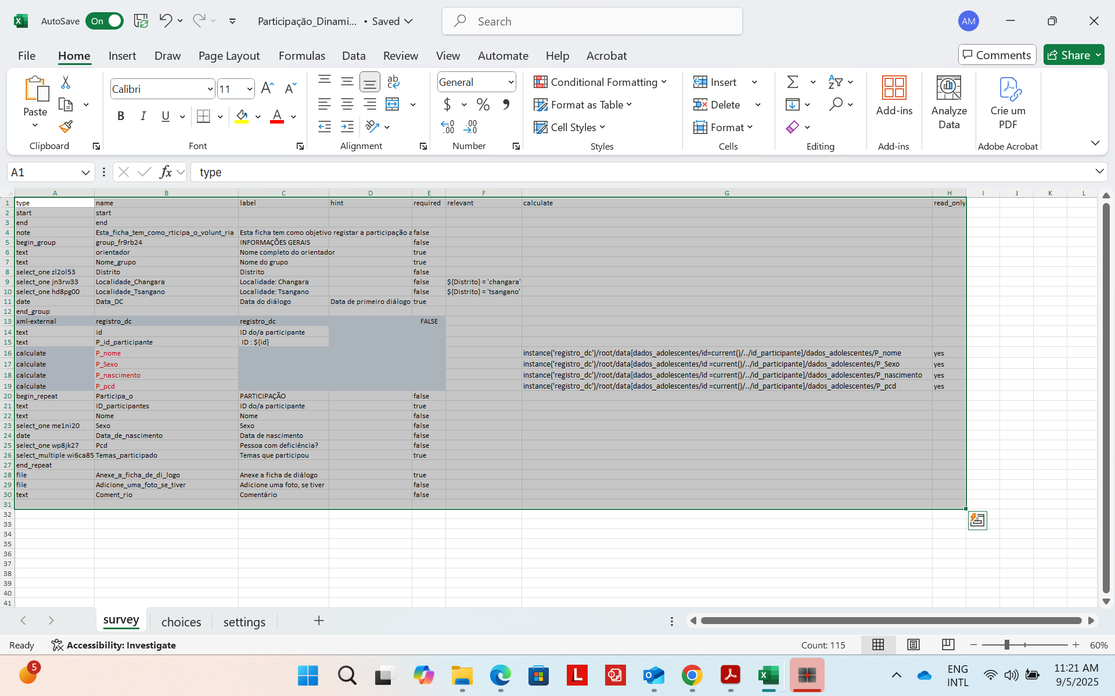Screen dimensions: 1115x696
Task: Click the AutoSum sigma icon
Action: (x=793, y=82)
